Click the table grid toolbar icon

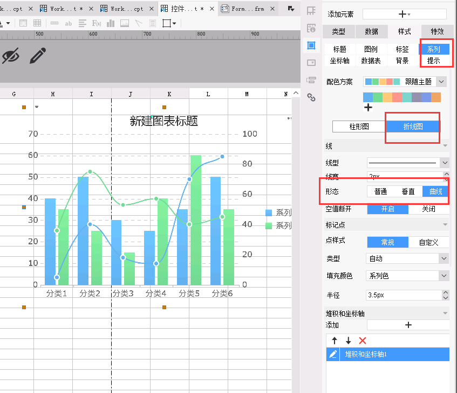(x=37, y=23)
